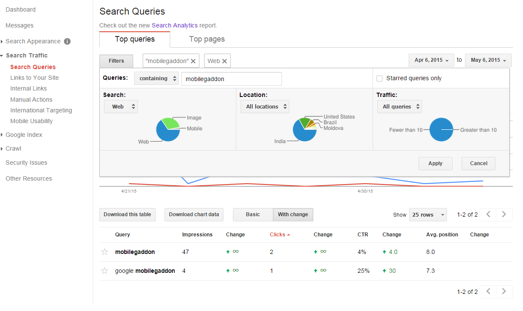Go to previous page using bottom arrow

pos(488,291)
